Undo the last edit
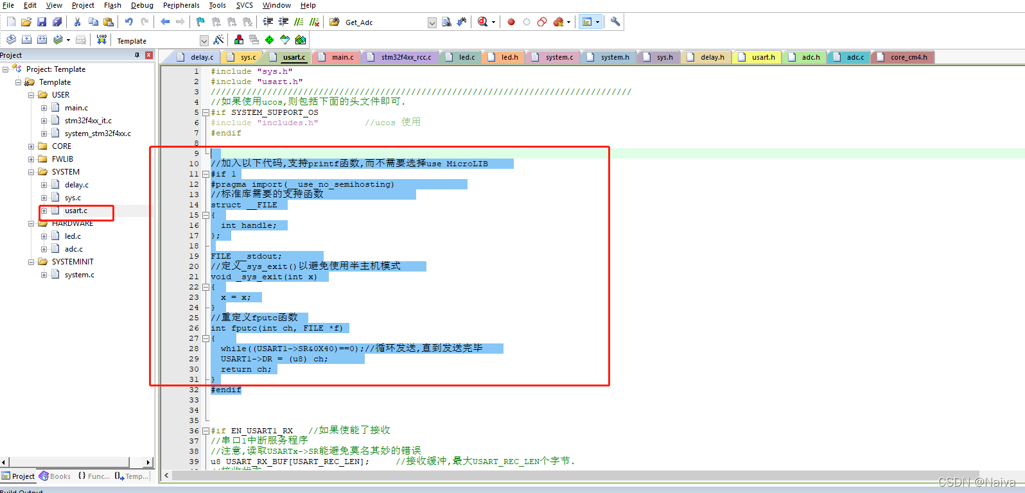 point(129,22)
